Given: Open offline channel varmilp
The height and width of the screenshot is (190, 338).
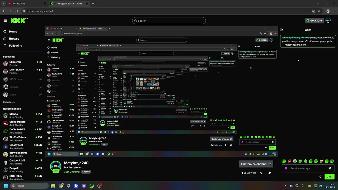Looking at the screenshot, I should 22,87.
